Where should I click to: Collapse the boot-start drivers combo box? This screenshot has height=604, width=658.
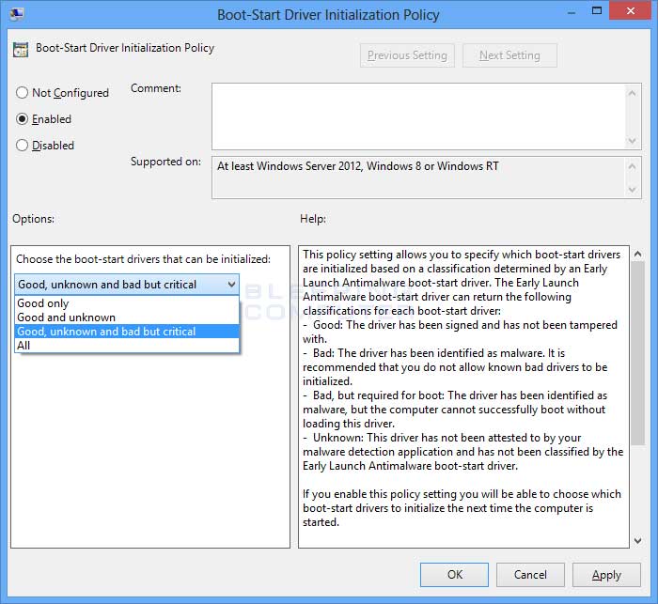point(231,285)
